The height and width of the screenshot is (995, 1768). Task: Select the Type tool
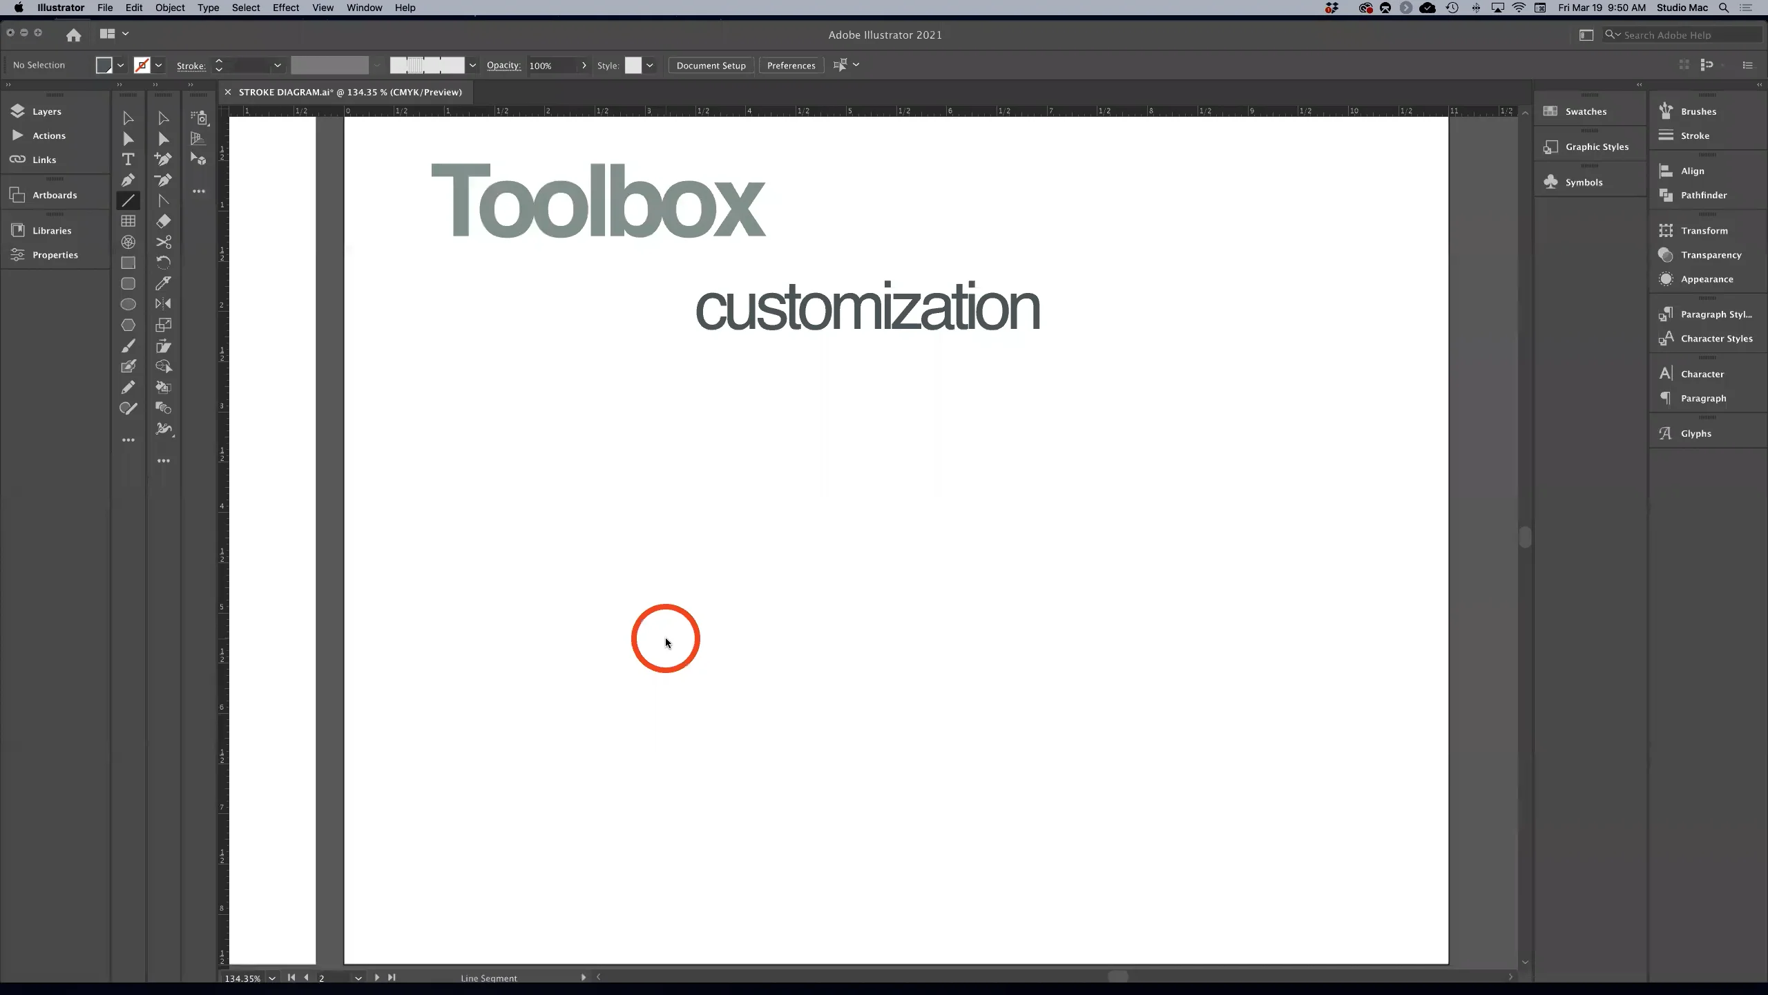pyautogui.click(x=129, y=159)
